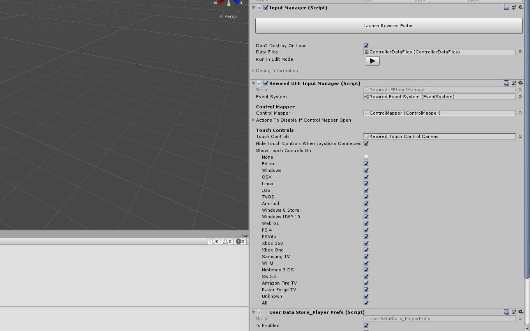The width and height of the screenshot is (530, 331).
Task: Open the gear menu of User Data Store component
Action: (521, 312)
